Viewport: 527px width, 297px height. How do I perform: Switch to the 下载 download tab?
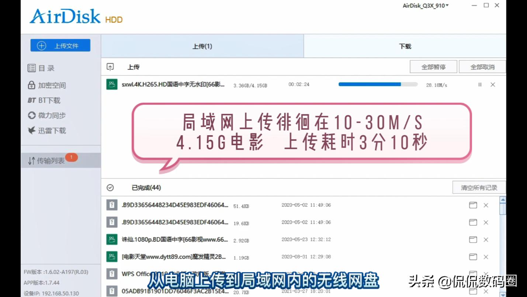(405, 47)
